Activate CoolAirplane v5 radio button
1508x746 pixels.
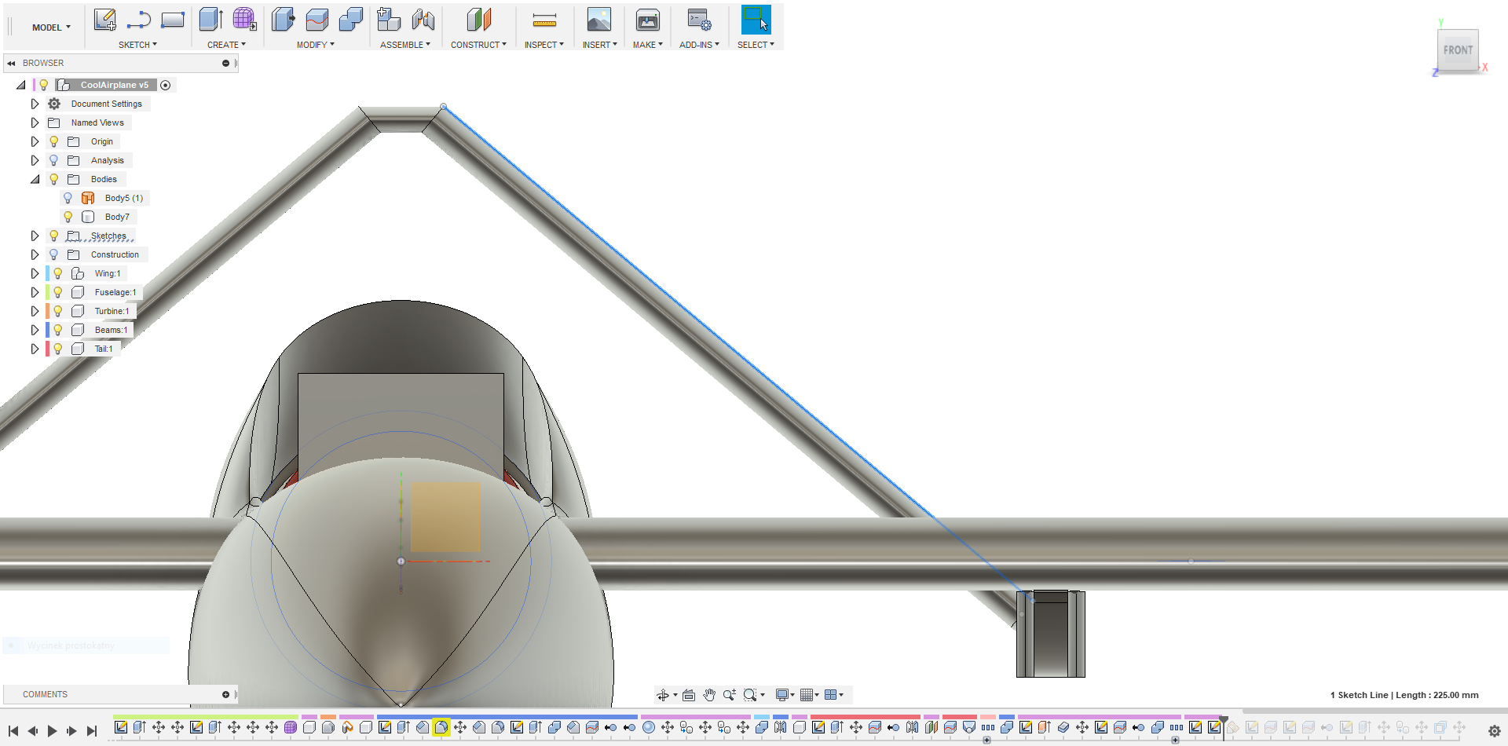pos(166,85)
